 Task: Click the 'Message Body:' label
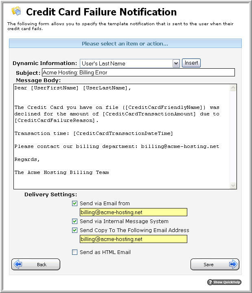[x=38, y=80]
